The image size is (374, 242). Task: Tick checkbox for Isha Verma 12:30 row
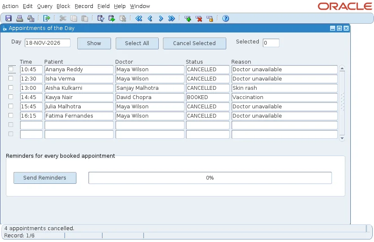[x=11, y=78]
